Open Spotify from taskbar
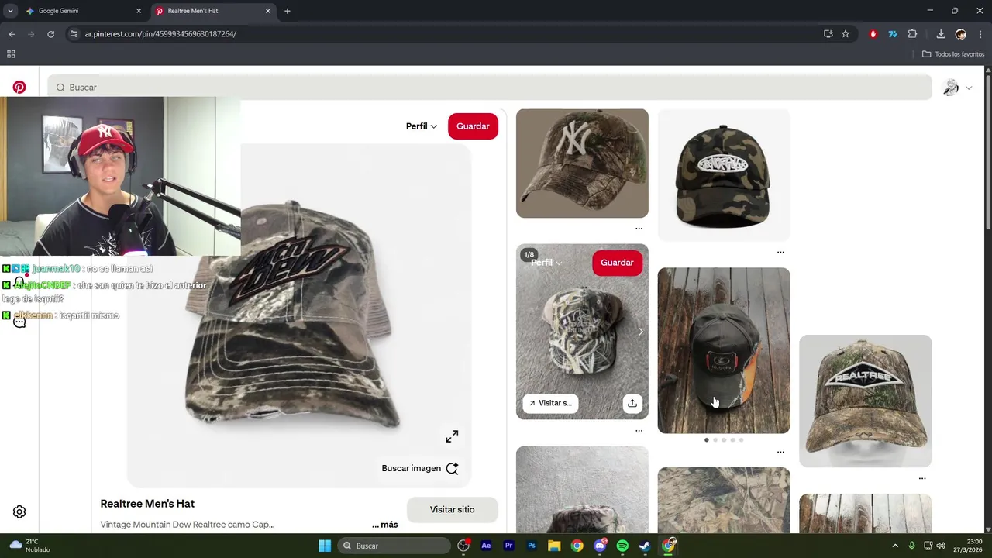Image resolution: width=992 pixels, height=558 pixels. (x=622, y=546)
